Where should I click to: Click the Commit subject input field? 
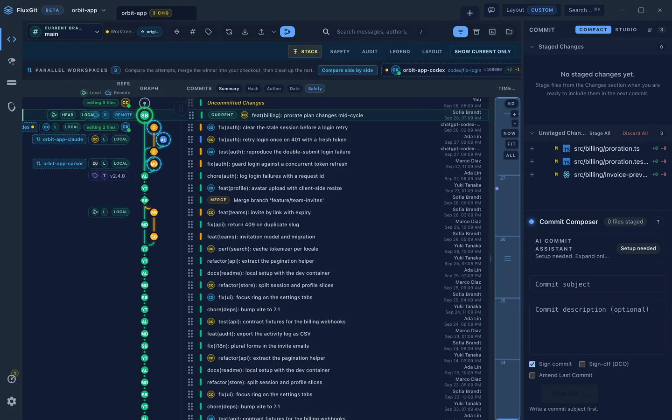597,284
